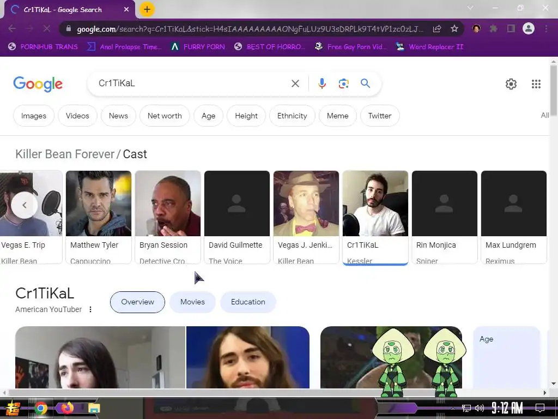Search by image with Google Lens

[343, 83]
